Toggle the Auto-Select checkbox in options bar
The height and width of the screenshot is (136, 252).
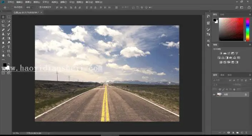click(x=12, y=7)
